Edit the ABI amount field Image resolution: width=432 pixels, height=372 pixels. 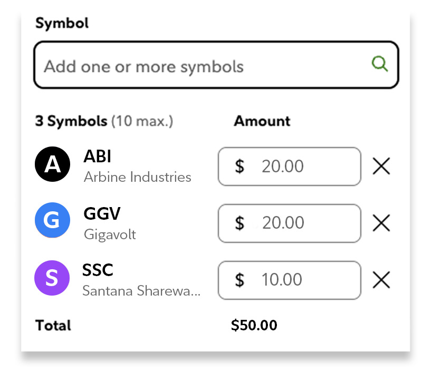click(x=289, y=167)
